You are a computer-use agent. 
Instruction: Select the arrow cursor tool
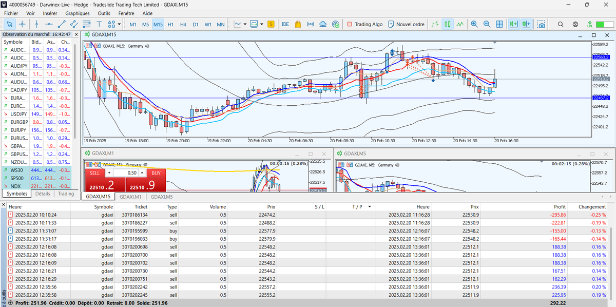click(9, 24)
